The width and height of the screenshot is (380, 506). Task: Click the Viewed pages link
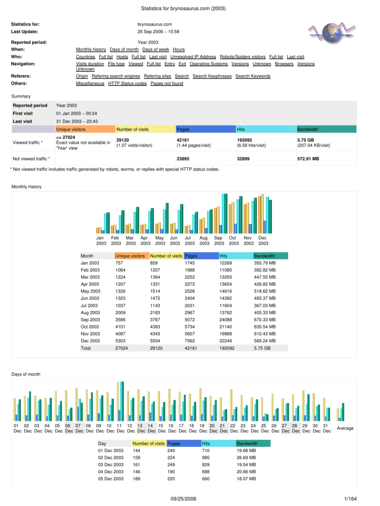point(136,64)
